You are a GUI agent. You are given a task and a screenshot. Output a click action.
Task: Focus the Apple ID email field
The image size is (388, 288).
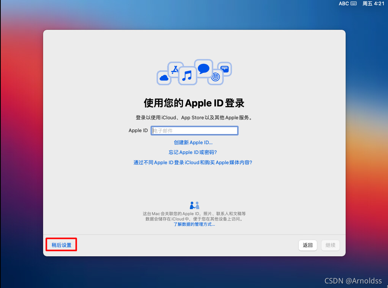(194, 131)
